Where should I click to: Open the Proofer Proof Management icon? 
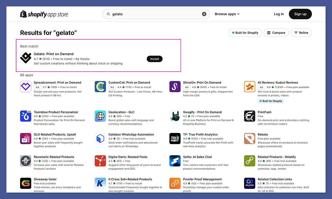(x=175, y=183)
